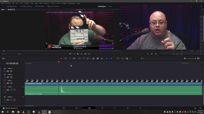Play forward button
This screenshot has width=204, height=114.
click(82, 54)
